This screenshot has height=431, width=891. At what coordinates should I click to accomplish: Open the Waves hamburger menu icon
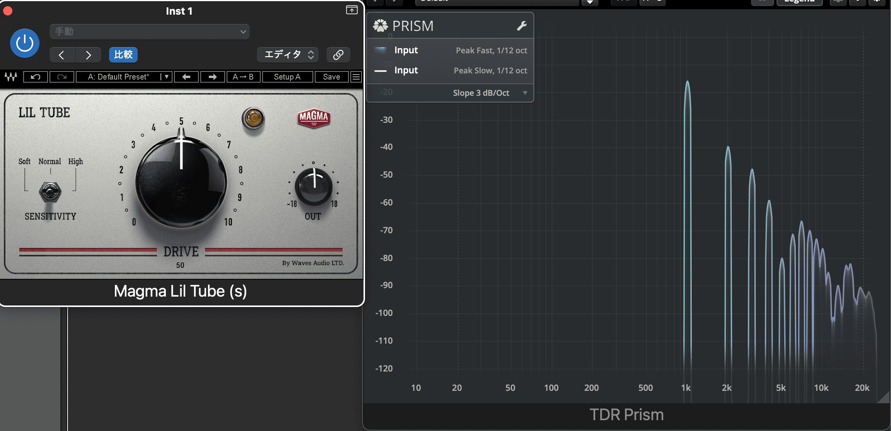point(356,77)
